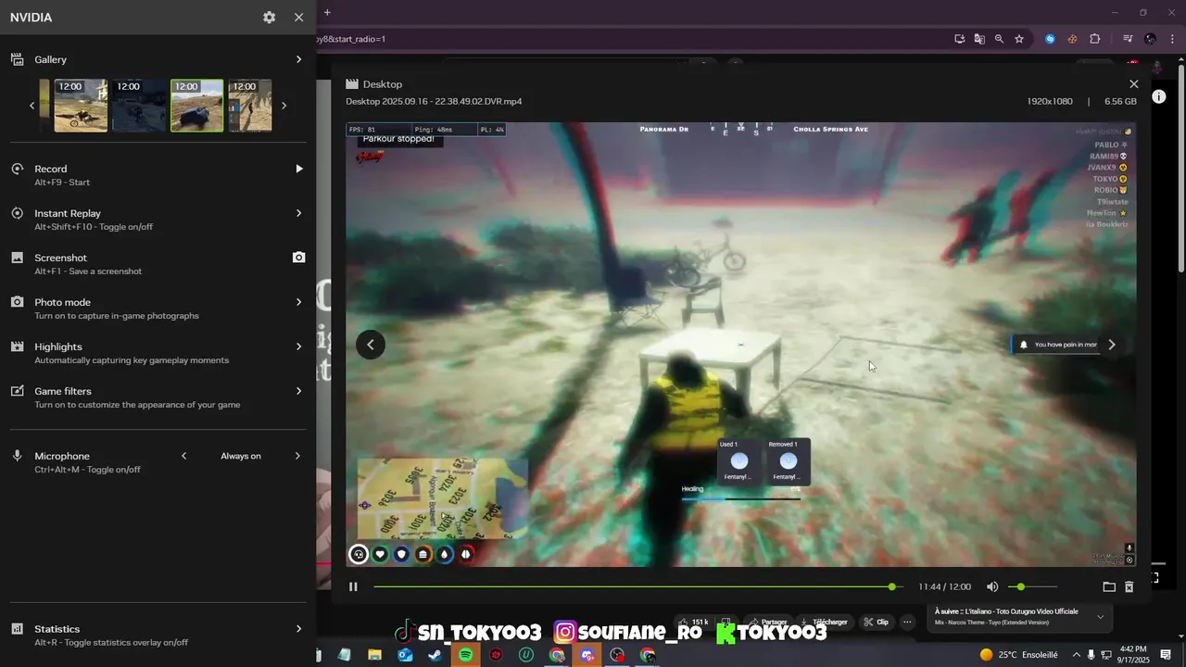This screenshot has width=1186, height=667.
Task: Open the translate page icon
Action: point(979,39)
